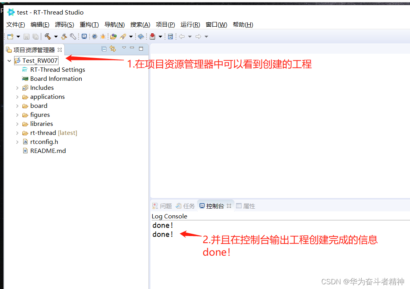Viewport: 410px width, 289px height.
Task: Click the Save All icon
Action: pos(36,36)
